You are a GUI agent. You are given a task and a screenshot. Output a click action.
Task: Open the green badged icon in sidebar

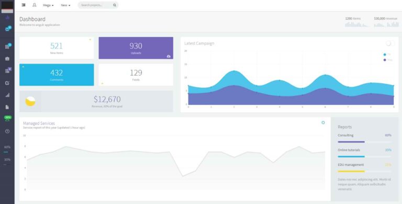click(8, 118)
